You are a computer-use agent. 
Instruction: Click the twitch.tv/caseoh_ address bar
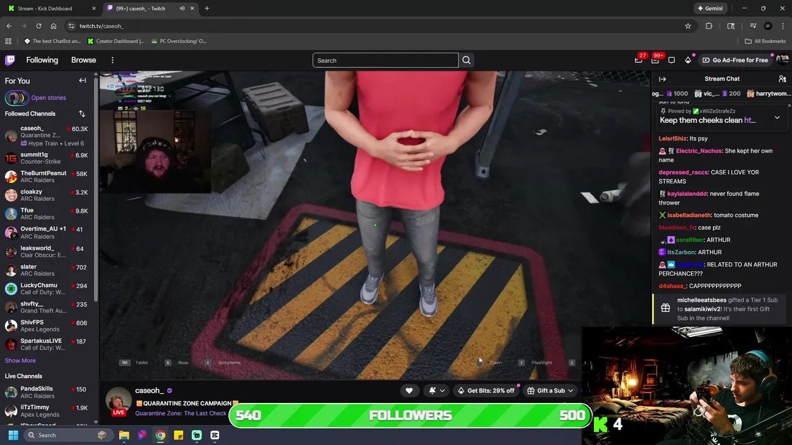tap(371, 26)
